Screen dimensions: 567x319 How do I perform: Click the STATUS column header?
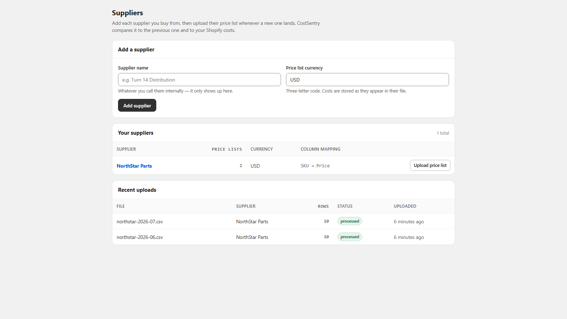point(345,206)
